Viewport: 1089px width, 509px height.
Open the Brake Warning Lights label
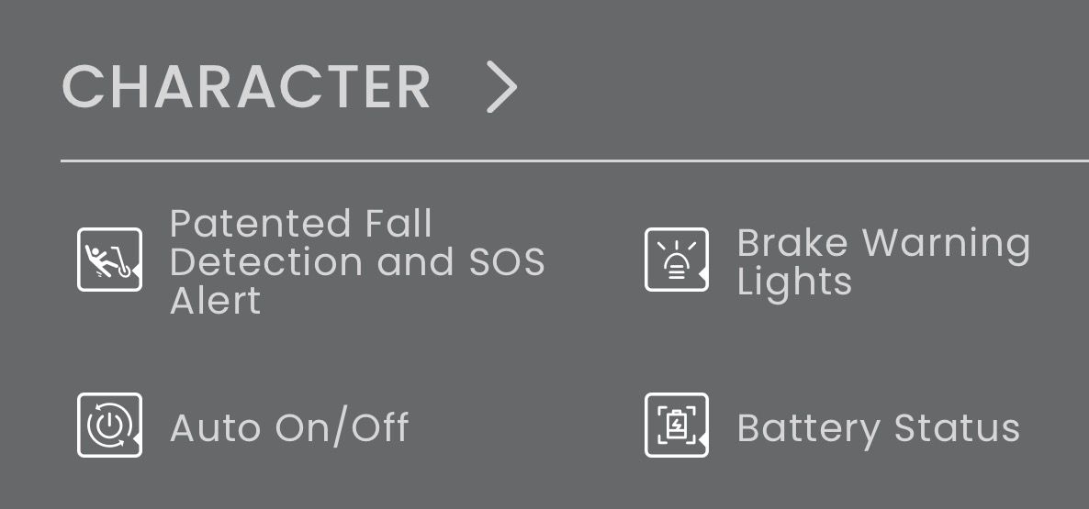point(882,262)
